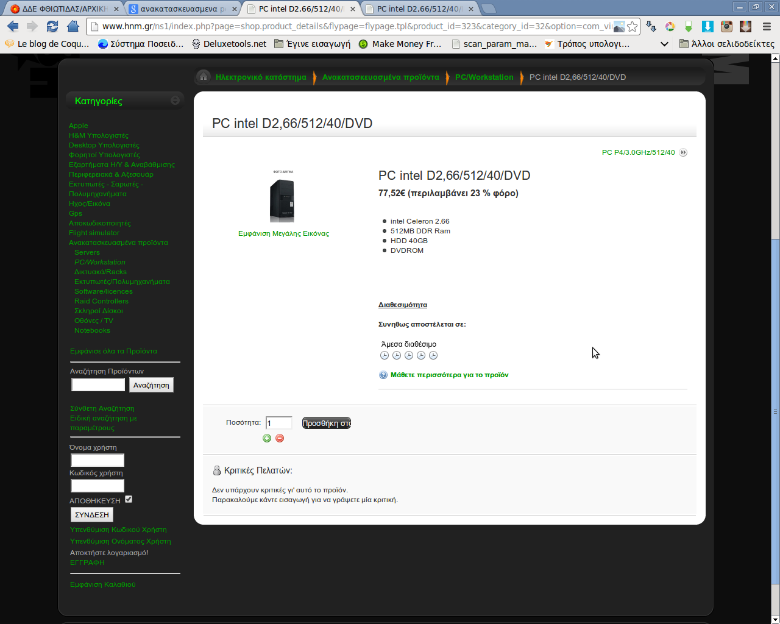Focus the Κωδικός χρήστη password field

[x=97, y=486]
